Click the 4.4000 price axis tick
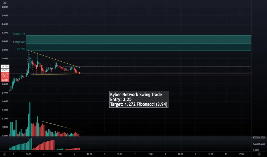267x157 pixels. point(5,24)
